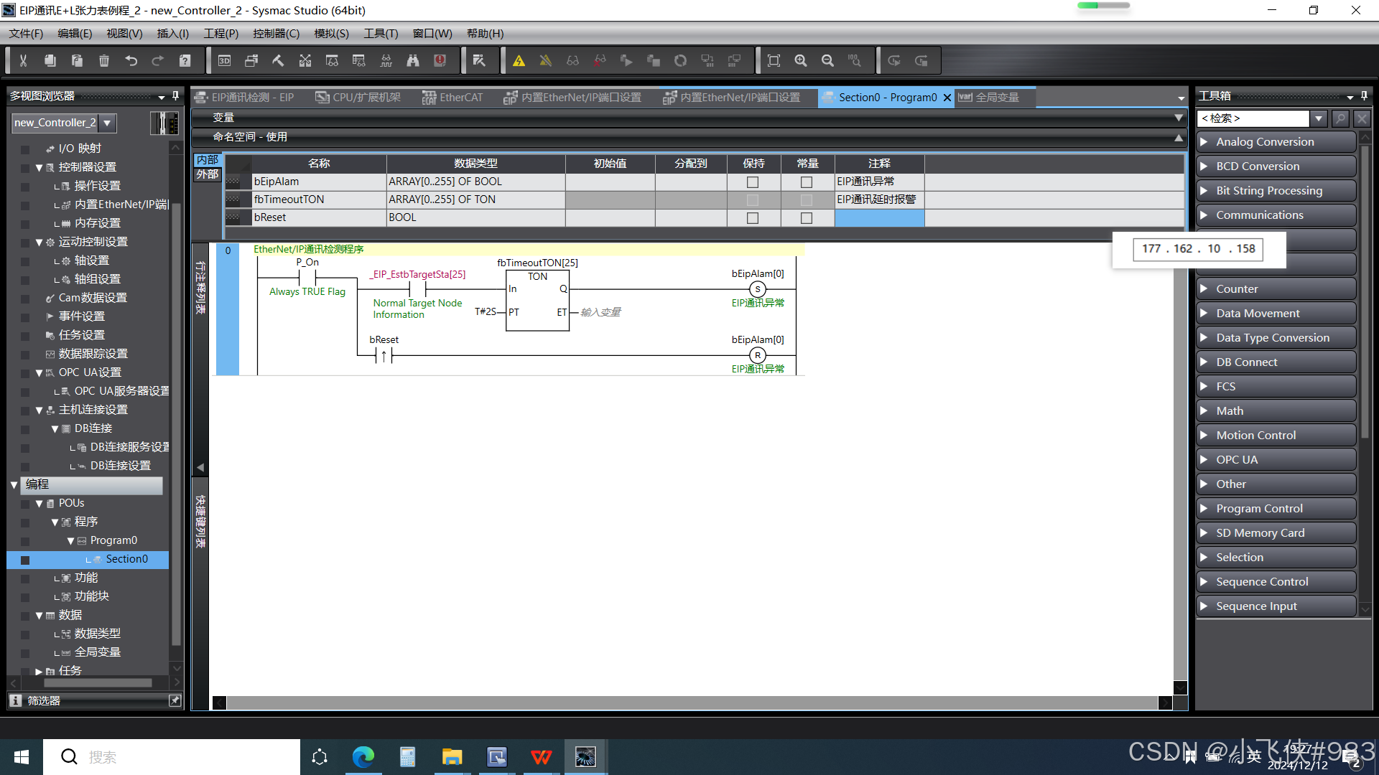The width and height of the screenshot is (1379, 775).
Task: Click the Zoom In magnifier icon
Action: pyautogui.click(x=801, y=61)
